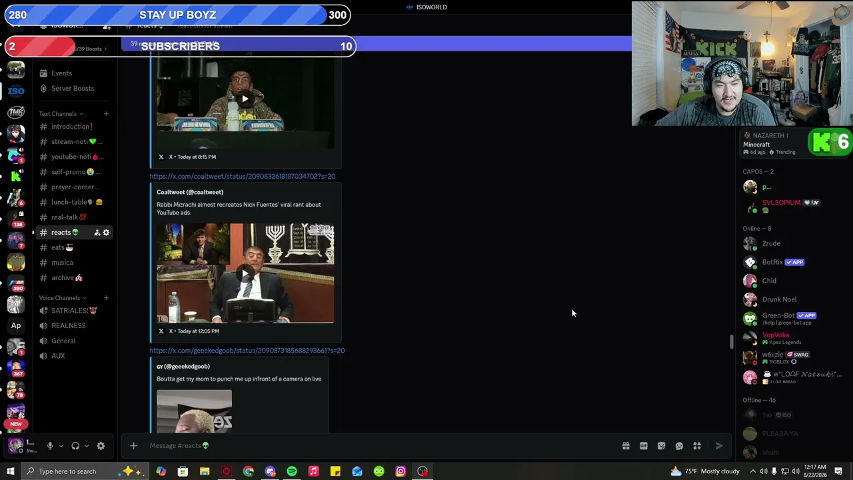The height and width of the screenshot is (480, 853).
Task: Click the send message arrow
Action: 719,446
